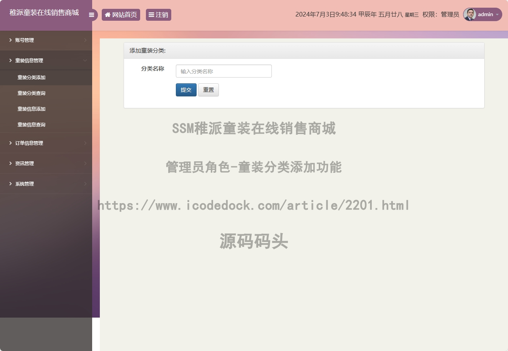Click arrow icon left of 系统管理
The height and width of the screenshot is (351, 508).
point(10,184)
